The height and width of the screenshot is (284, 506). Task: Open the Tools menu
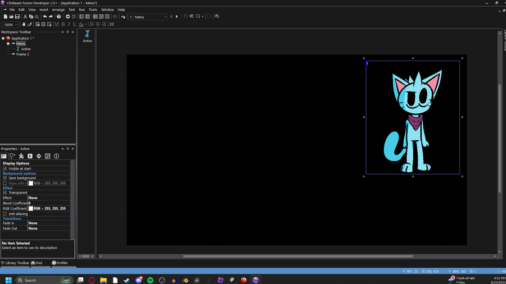click(93, 10)
